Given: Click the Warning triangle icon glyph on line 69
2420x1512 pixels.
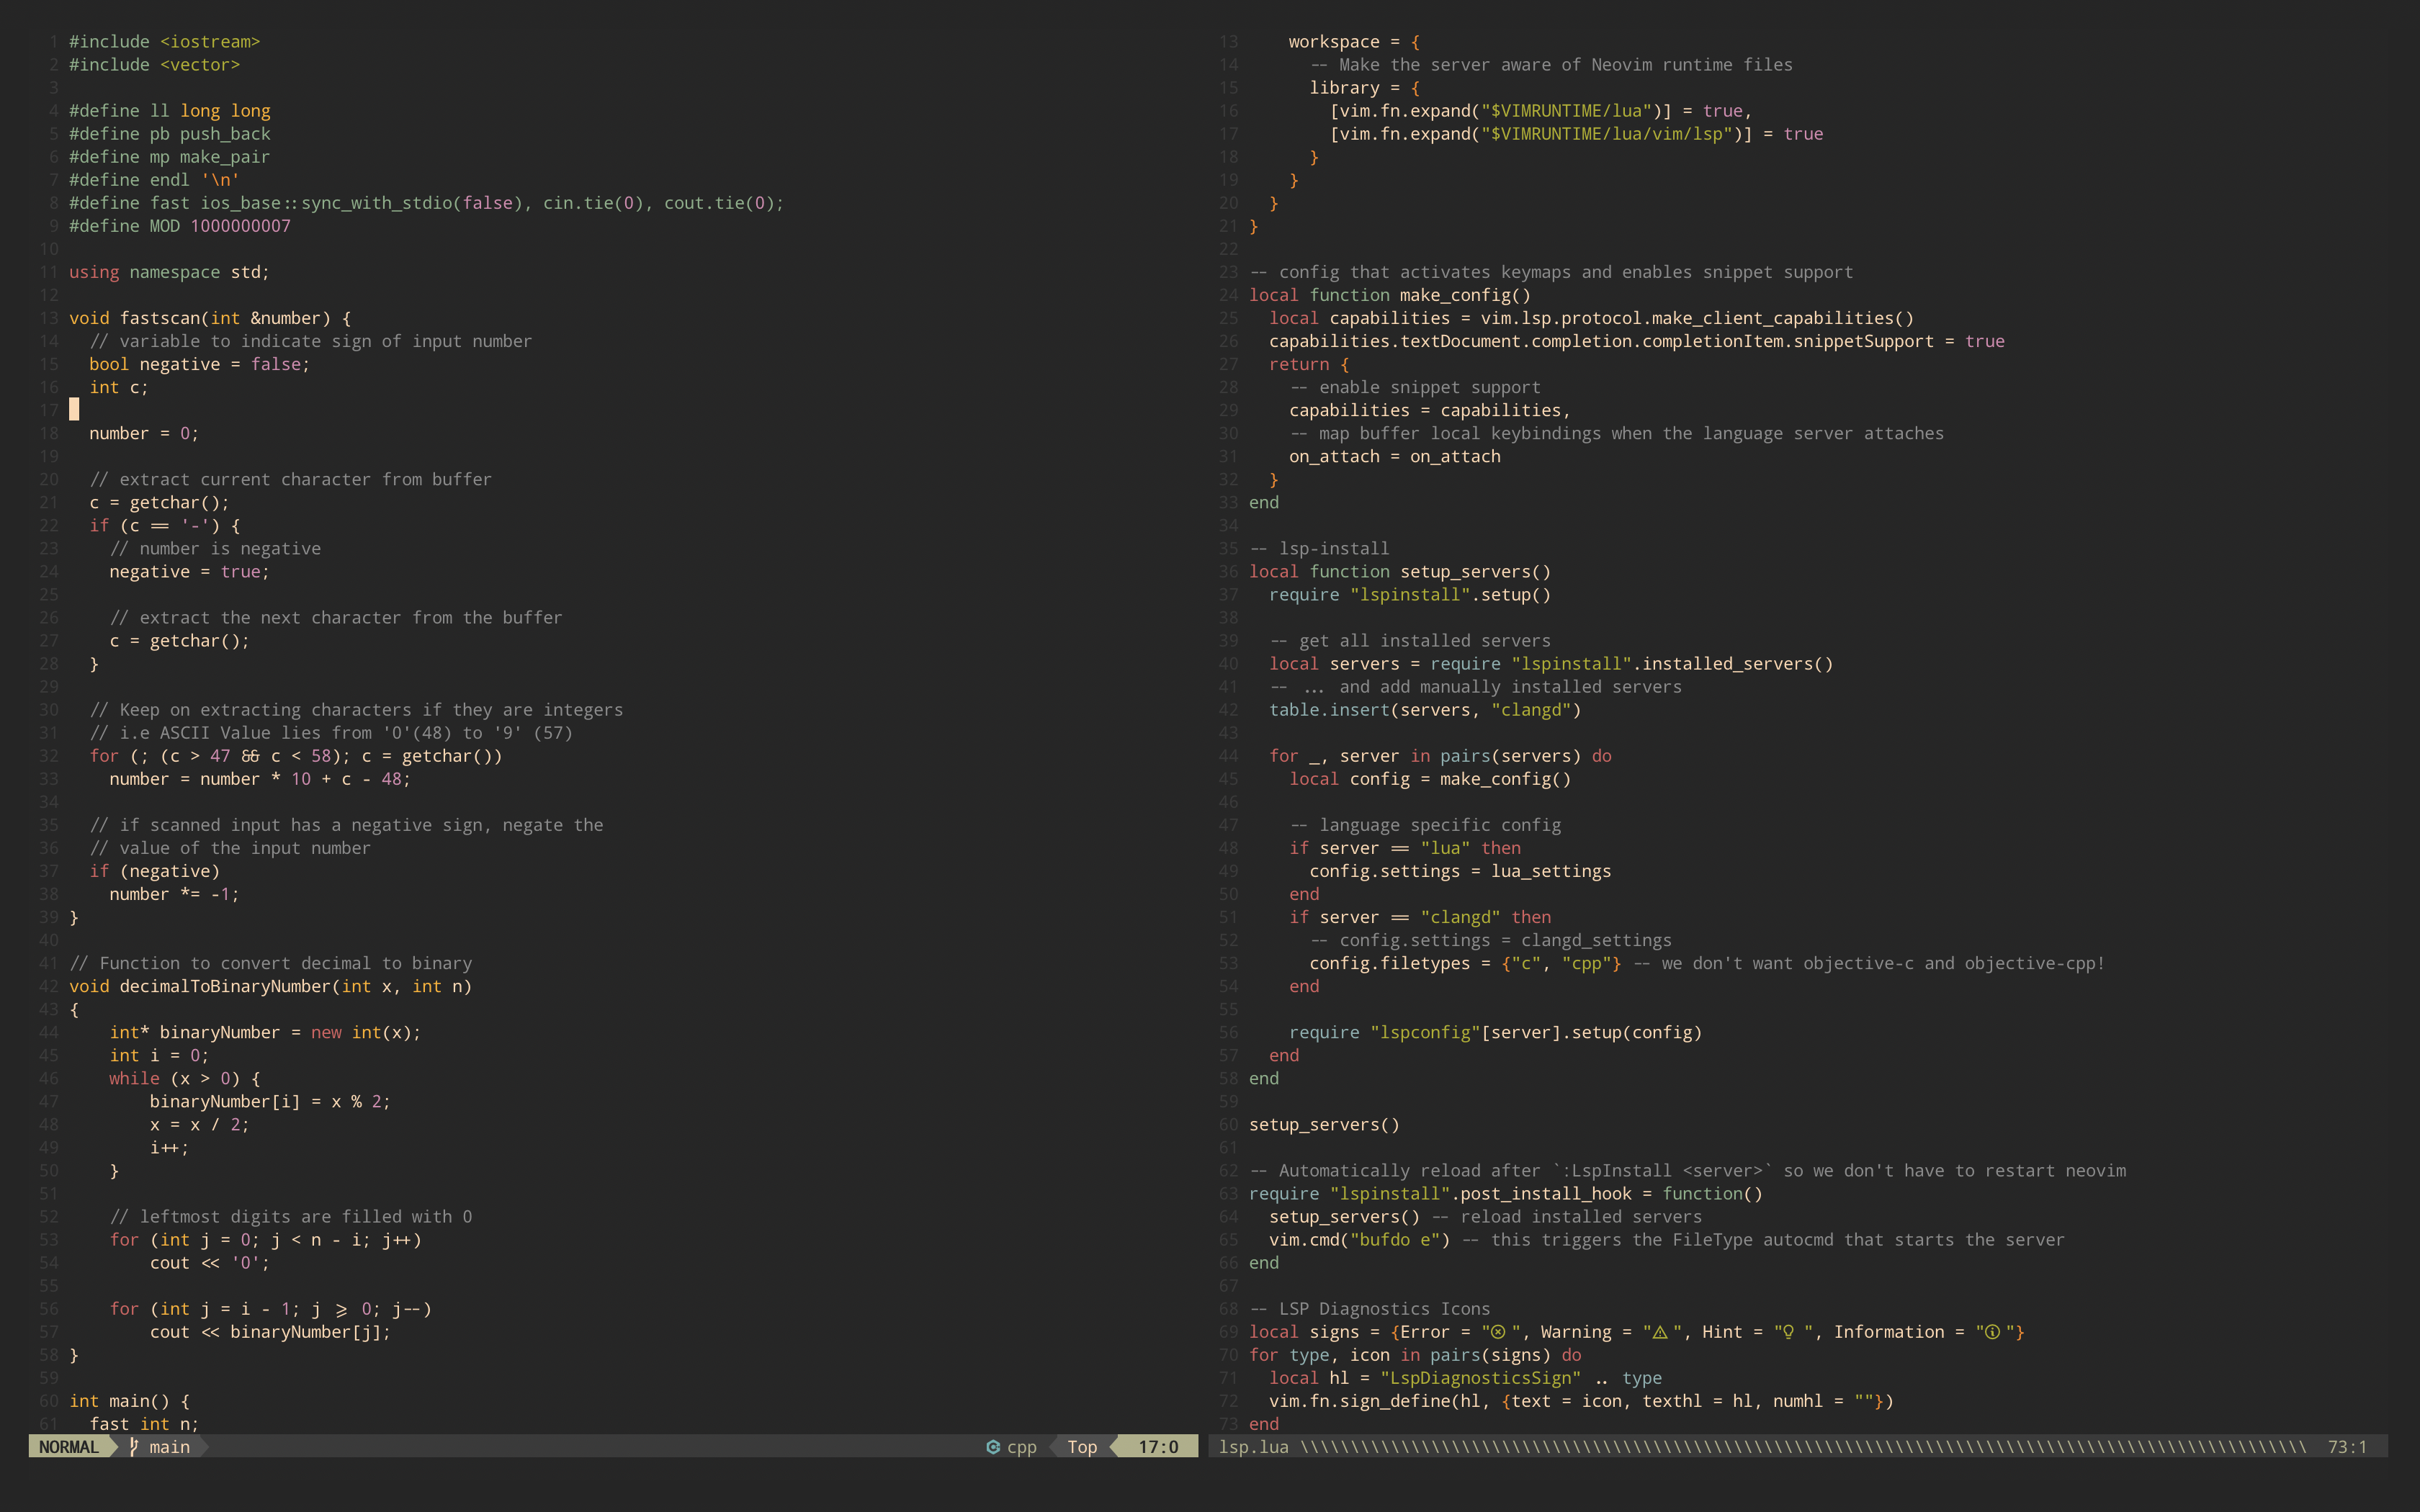Looking at the screenshot, I should (1660, 1332).
